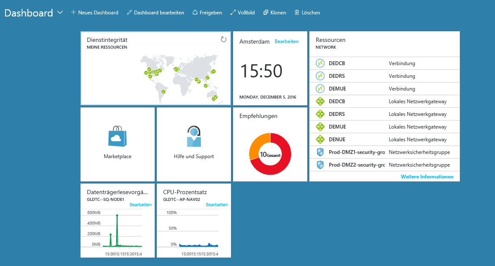Click Bearbeiten on the CPU-Prozentsatz tile
Viewport: 495px width, 266px height.
[217, 205]
